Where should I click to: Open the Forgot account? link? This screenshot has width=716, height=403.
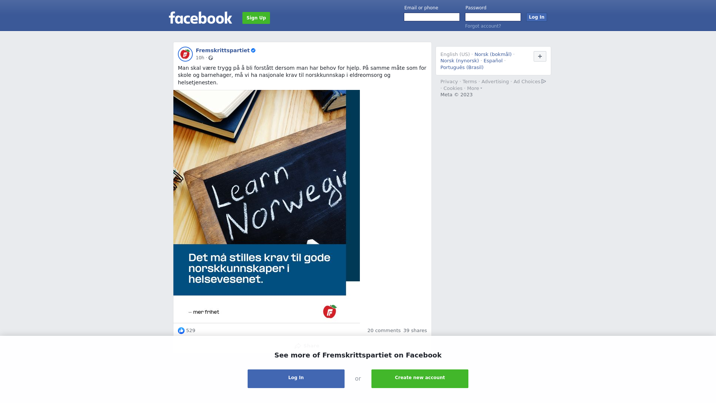pos(483,26)
